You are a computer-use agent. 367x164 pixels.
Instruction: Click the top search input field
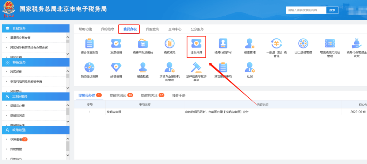click(x=306, y=10)
